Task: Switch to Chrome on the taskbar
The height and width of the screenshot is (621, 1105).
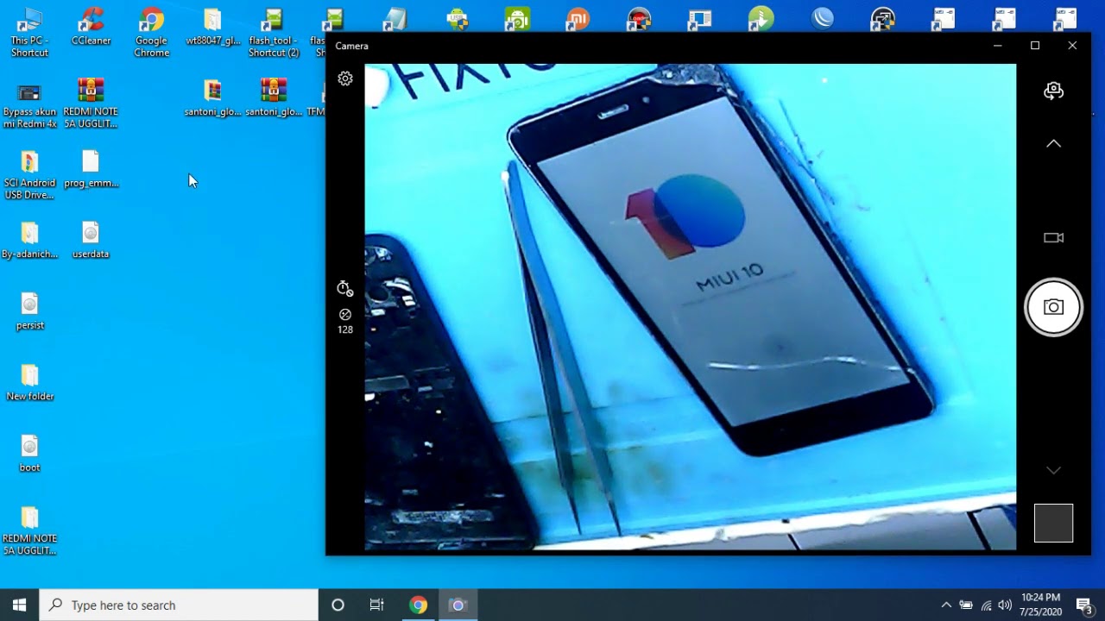Action: [418, 605]
